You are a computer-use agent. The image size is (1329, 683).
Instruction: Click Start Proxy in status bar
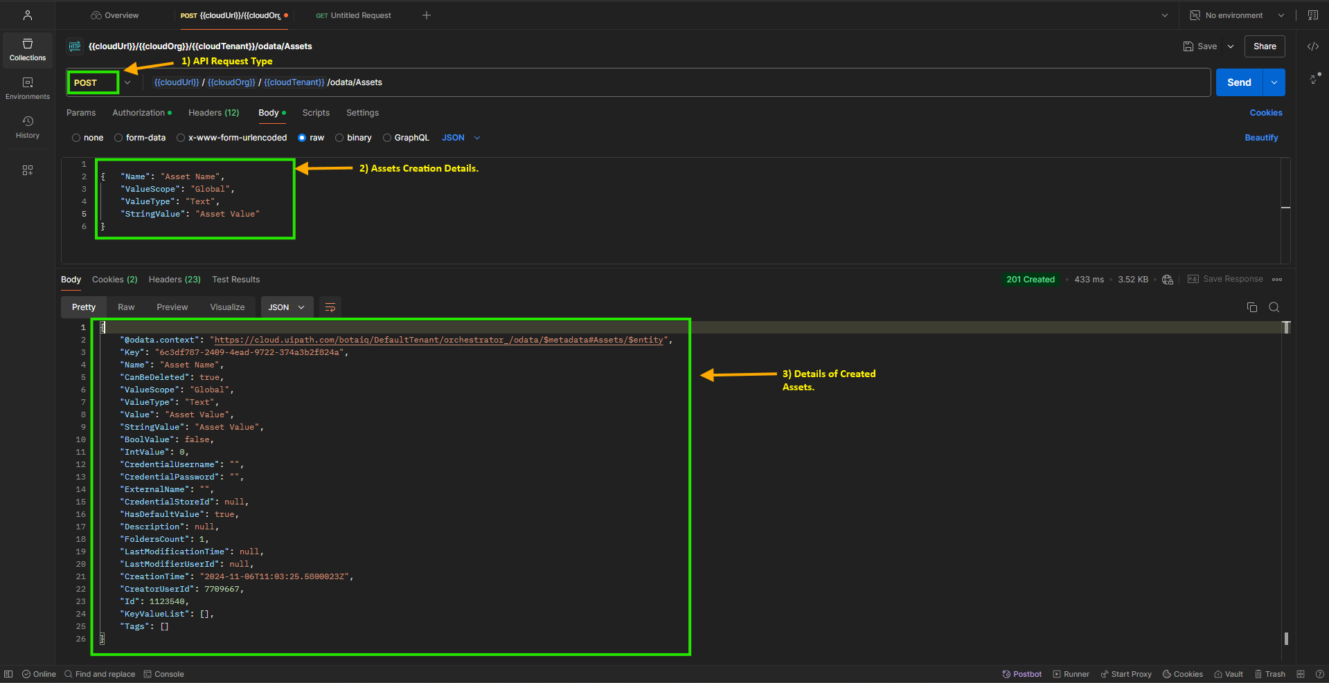tap(1126, 674)
